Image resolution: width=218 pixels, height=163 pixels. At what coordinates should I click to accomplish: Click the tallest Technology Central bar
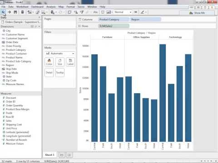click(163, 93)
